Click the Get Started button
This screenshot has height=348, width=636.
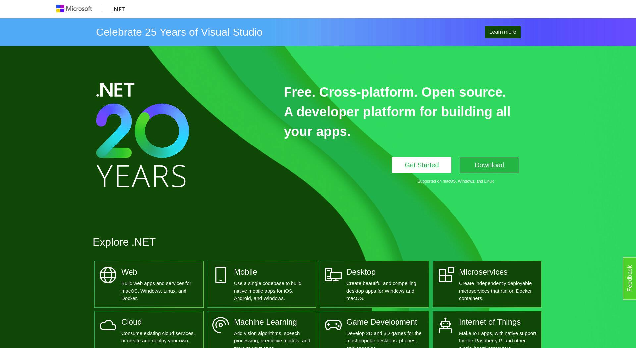tap(421, 165)
